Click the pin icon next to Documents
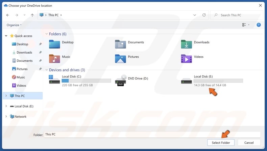Viewport: 267px width, 151px height. pos(40,61)
